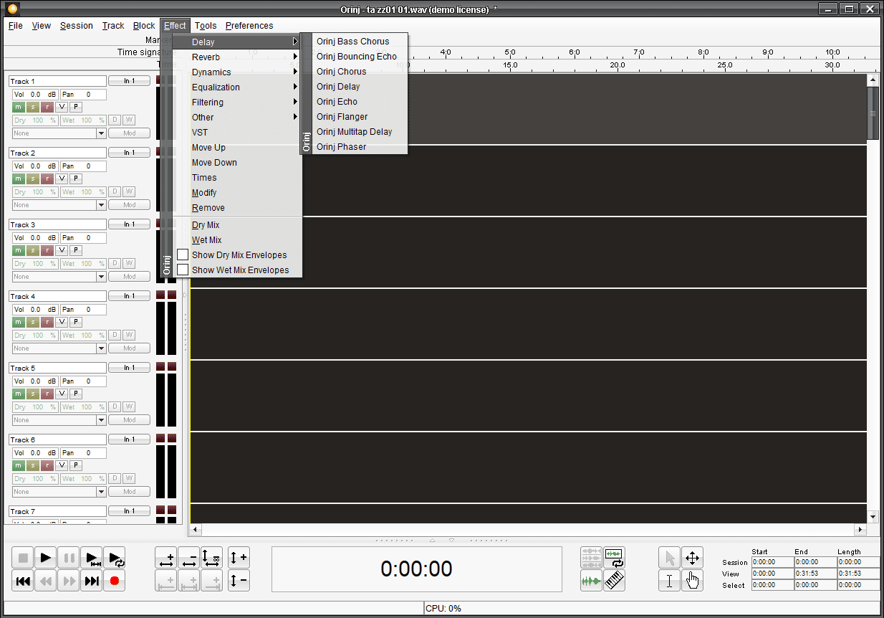884x618 pixels.
Task: Jump to the session end
Action: pos(92,581)
